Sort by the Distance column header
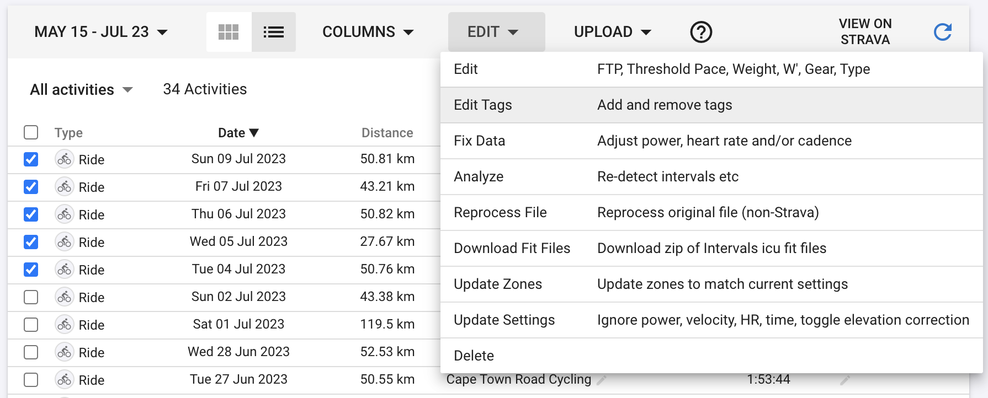This screenshot has width=988, height=398. pyautogui.click(x=387, y=133)
